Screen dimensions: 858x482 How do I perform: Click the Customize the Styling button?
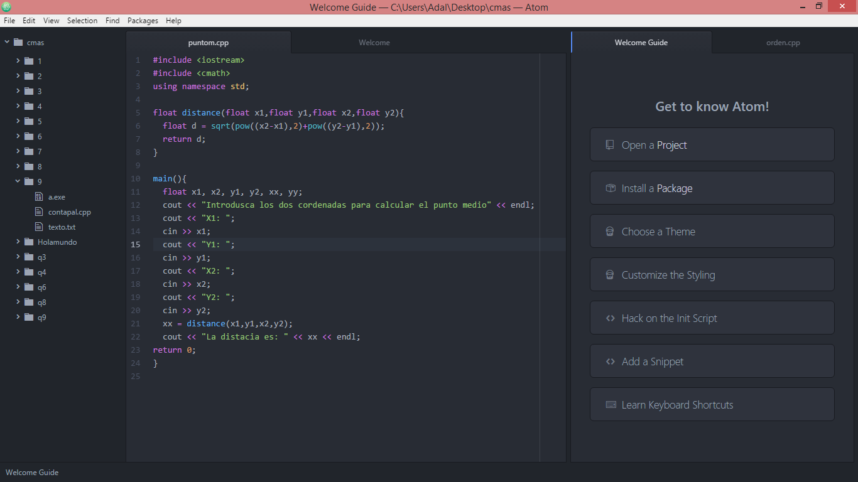tap(712, 275)
